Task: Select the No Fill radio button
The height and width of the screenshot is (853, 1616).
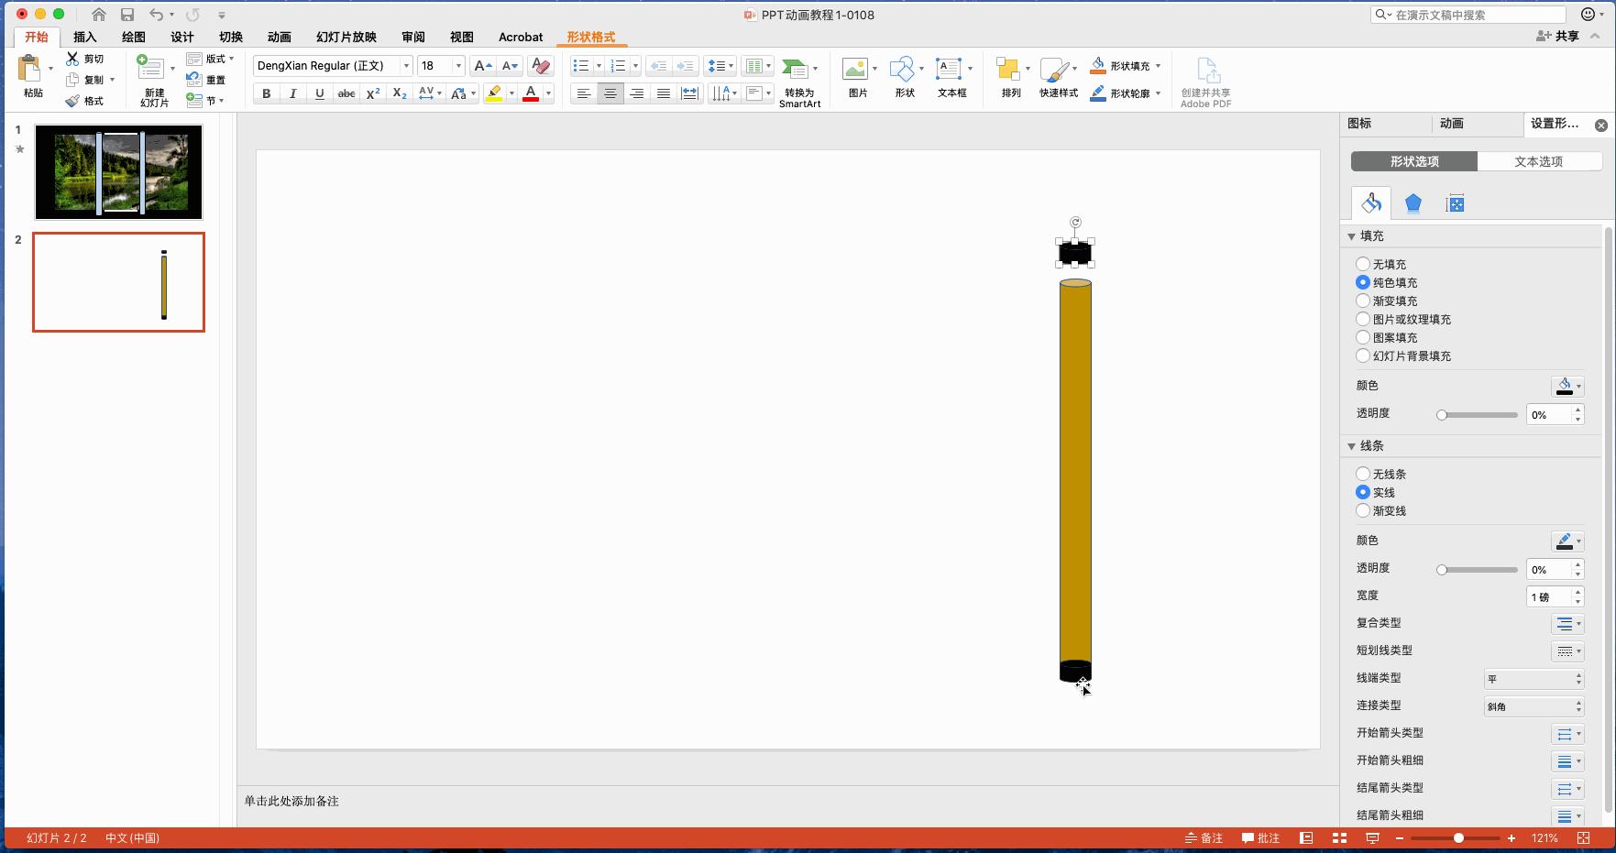Action: click(x=1363, y=264)
